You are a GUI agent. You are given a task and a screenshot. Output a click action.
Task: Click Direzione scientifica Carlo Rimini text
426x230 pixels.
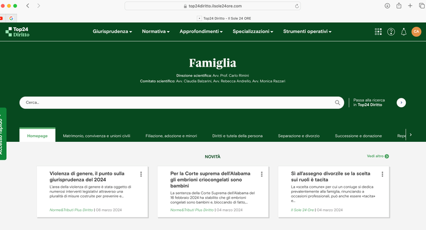[x=212, y=75]
